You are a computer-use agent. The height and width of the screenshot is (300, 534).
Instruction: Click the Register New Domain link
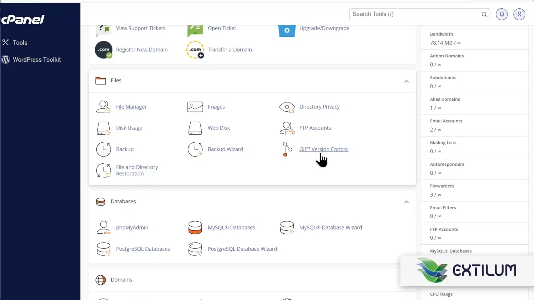click(142, 49)
